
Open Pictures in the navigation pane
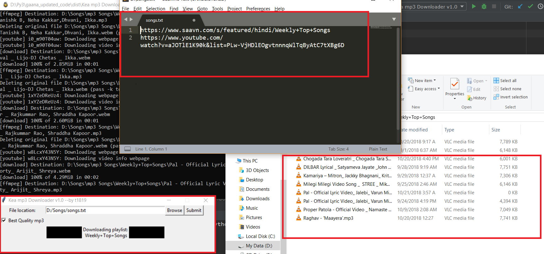pyautogui.click(x=254, y=217)
